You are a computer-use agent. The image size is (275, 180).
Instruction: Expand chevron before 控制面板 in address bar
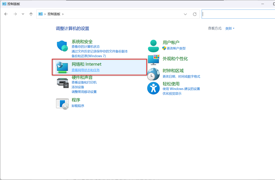coord(45,14)
